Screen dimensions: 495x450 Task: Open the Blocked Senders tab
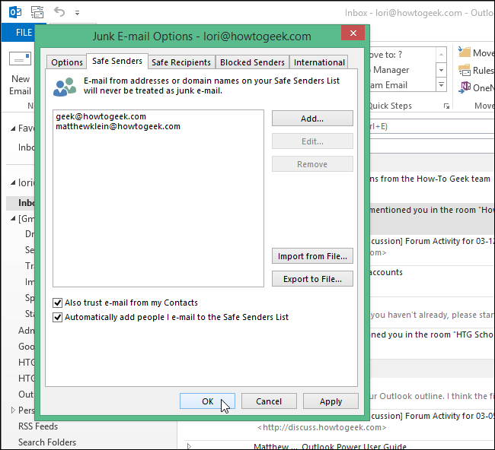252,62
